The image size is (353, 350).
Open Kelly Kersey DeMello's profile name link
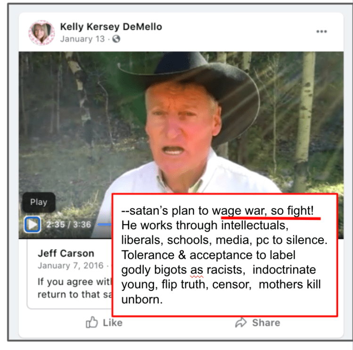pos(111,26)
